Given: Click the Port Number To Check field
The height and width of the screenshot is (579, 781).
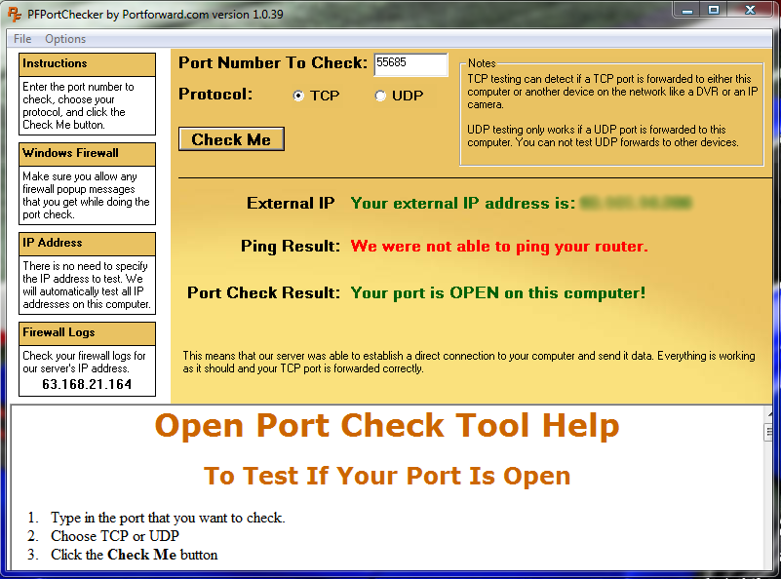Looking at the screenshot, I should [410, 64].
